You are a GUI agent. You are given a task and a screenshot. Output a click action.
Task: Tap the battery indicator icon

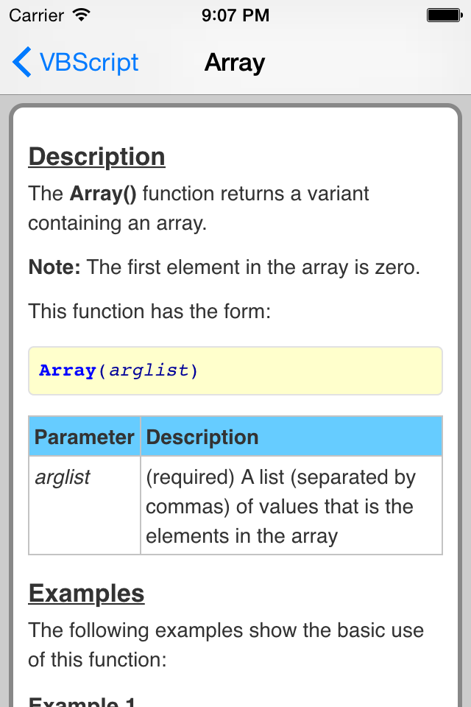click(444, 15)
